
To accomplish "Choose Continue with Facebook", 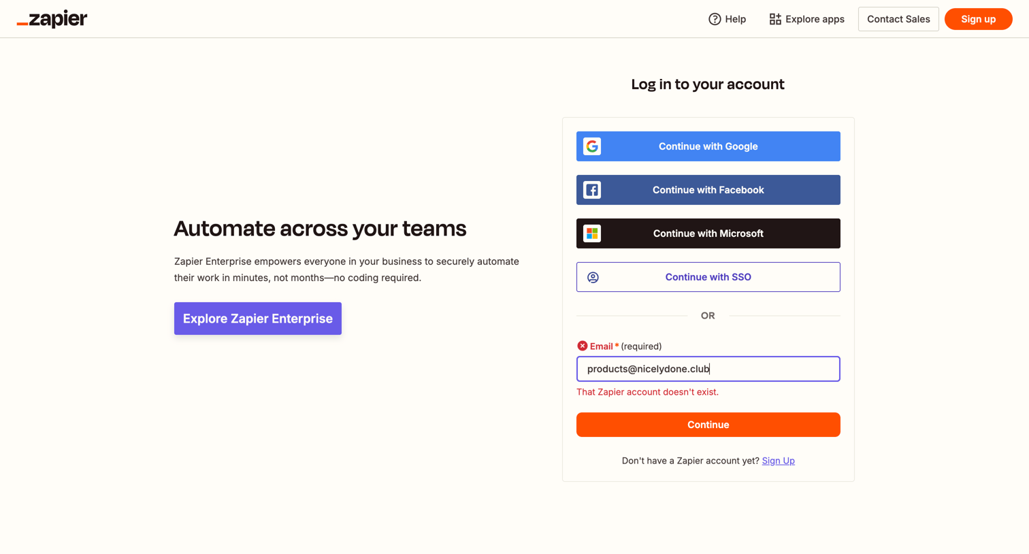I will [x=708, y=190].
